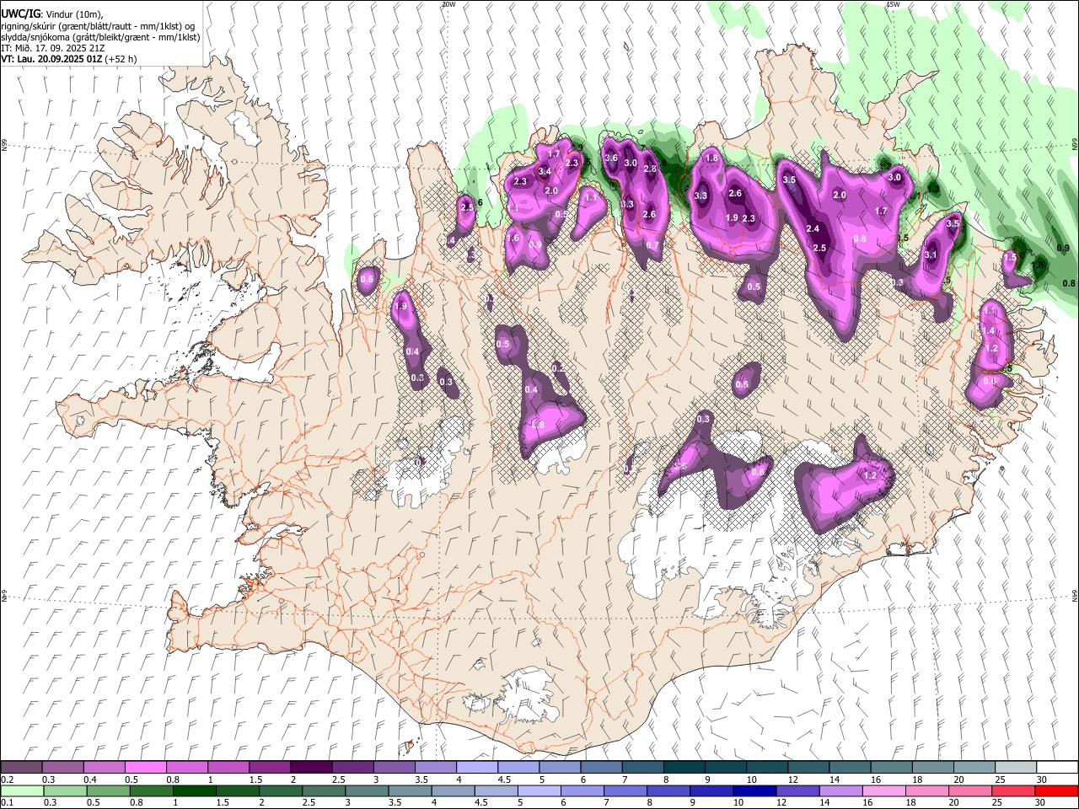Select the light lavender top-row swatch at 4
The image size is (1079, 809).
pos(475,768)
